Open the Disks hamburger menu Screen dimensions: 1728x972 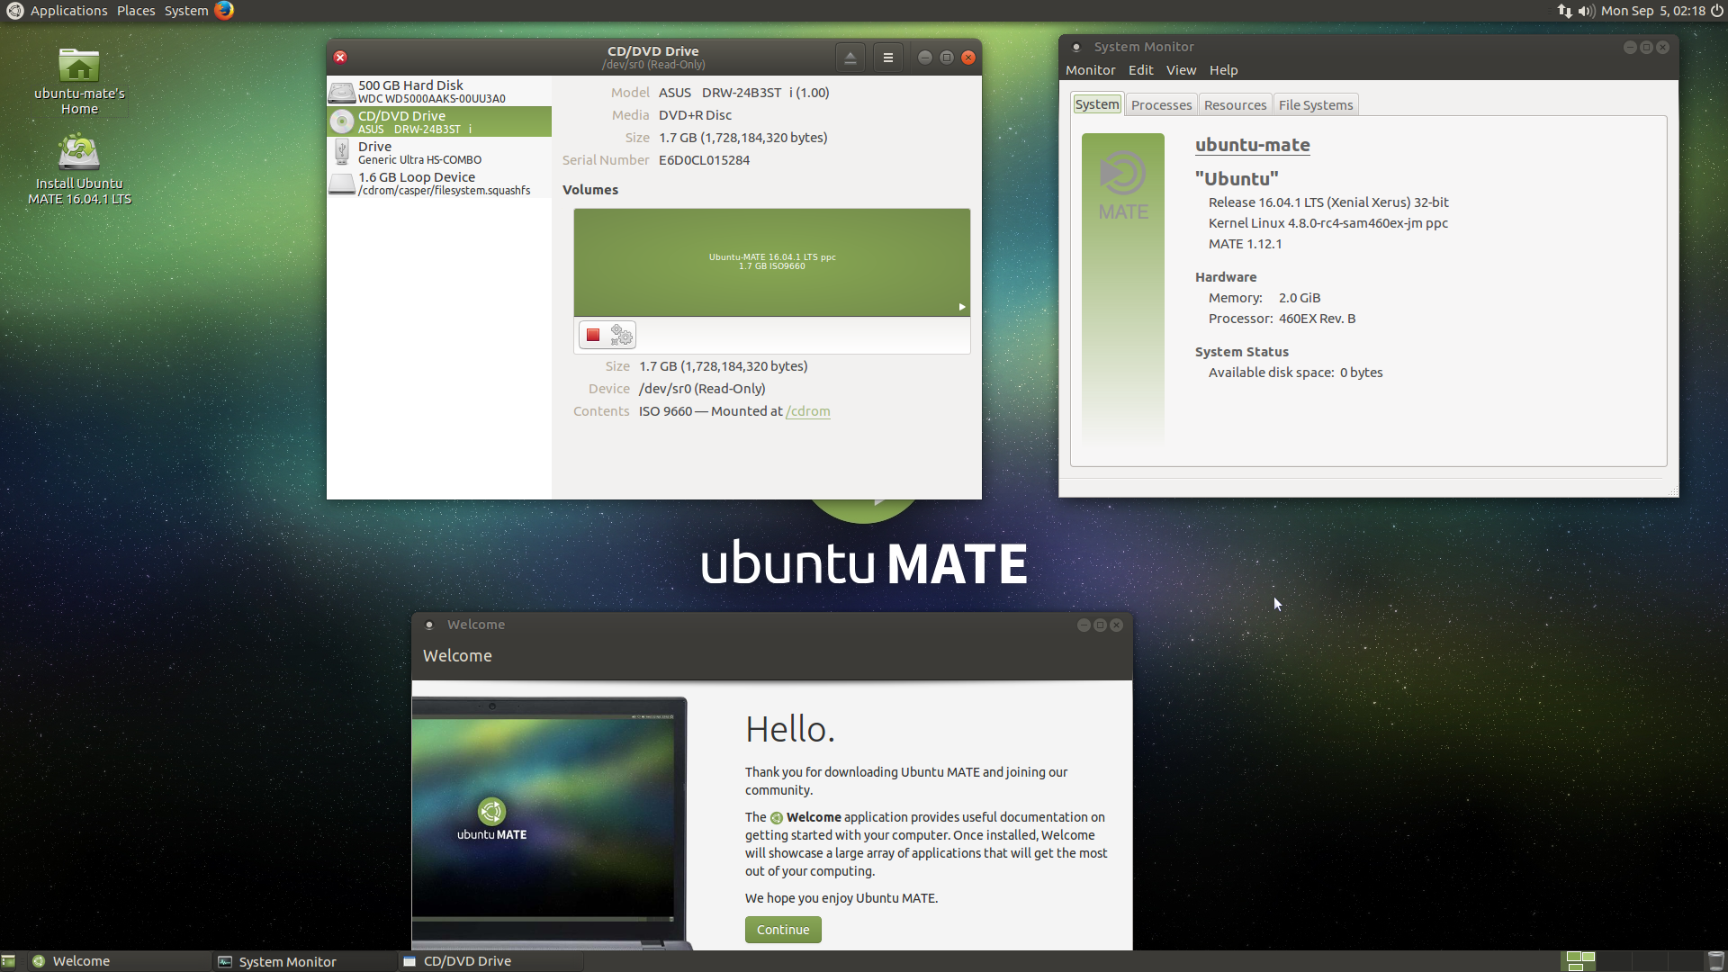(x=887, y=58)
